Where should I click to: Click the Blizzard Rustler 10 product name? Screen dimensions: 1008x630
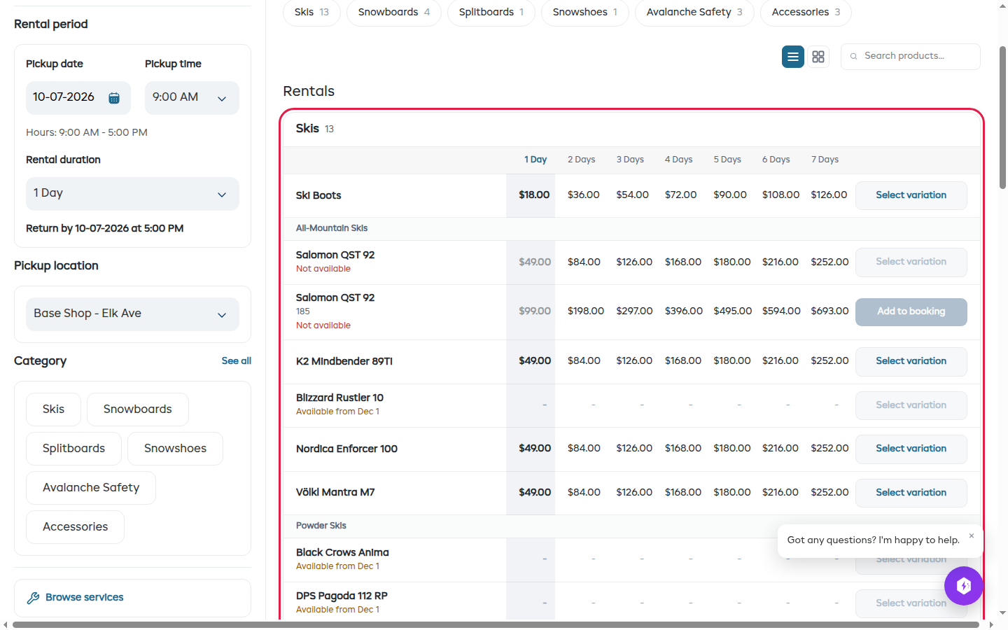pyautogui.click(x=339, y=398)
